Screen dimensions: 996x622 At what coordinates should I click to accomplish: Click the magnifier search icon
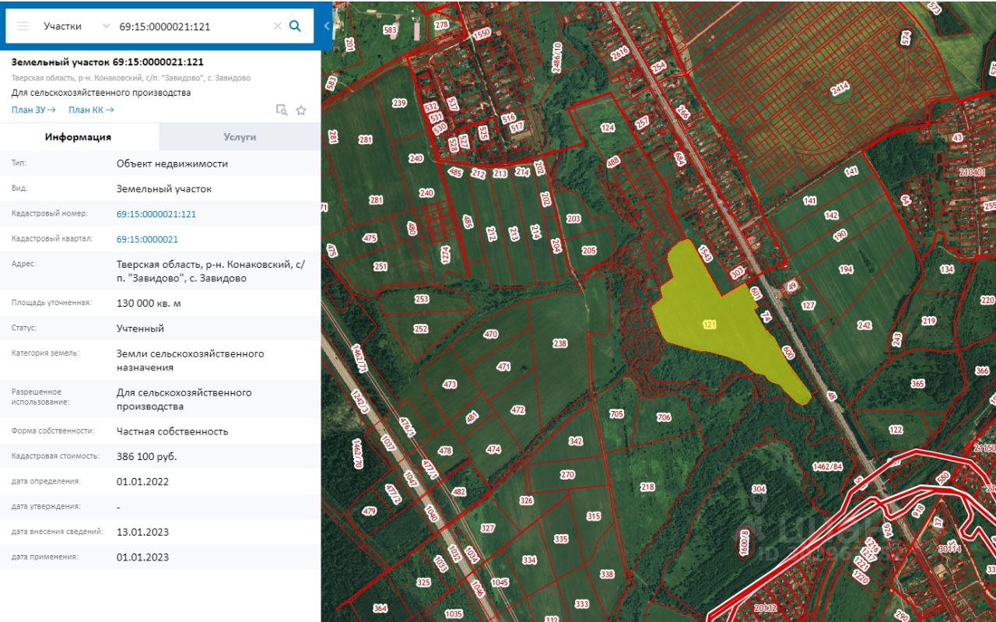click(295, 26)
